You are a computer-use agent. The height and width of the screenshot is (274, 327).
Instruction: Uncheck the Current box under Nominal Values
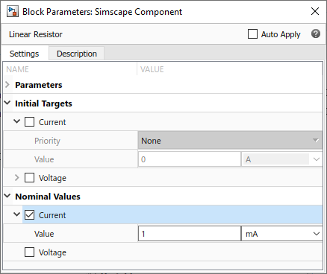pyautogui.click(x=29, y=215)
